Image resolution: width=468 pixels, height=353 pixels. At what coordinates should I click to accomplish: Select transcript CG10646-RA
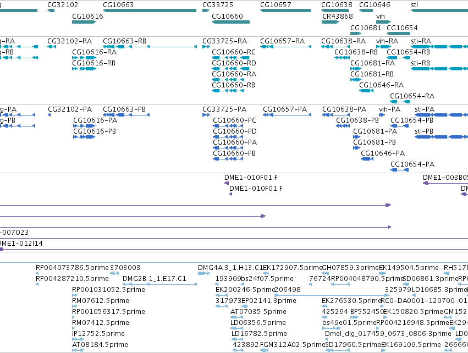click(x=382, y=85)
